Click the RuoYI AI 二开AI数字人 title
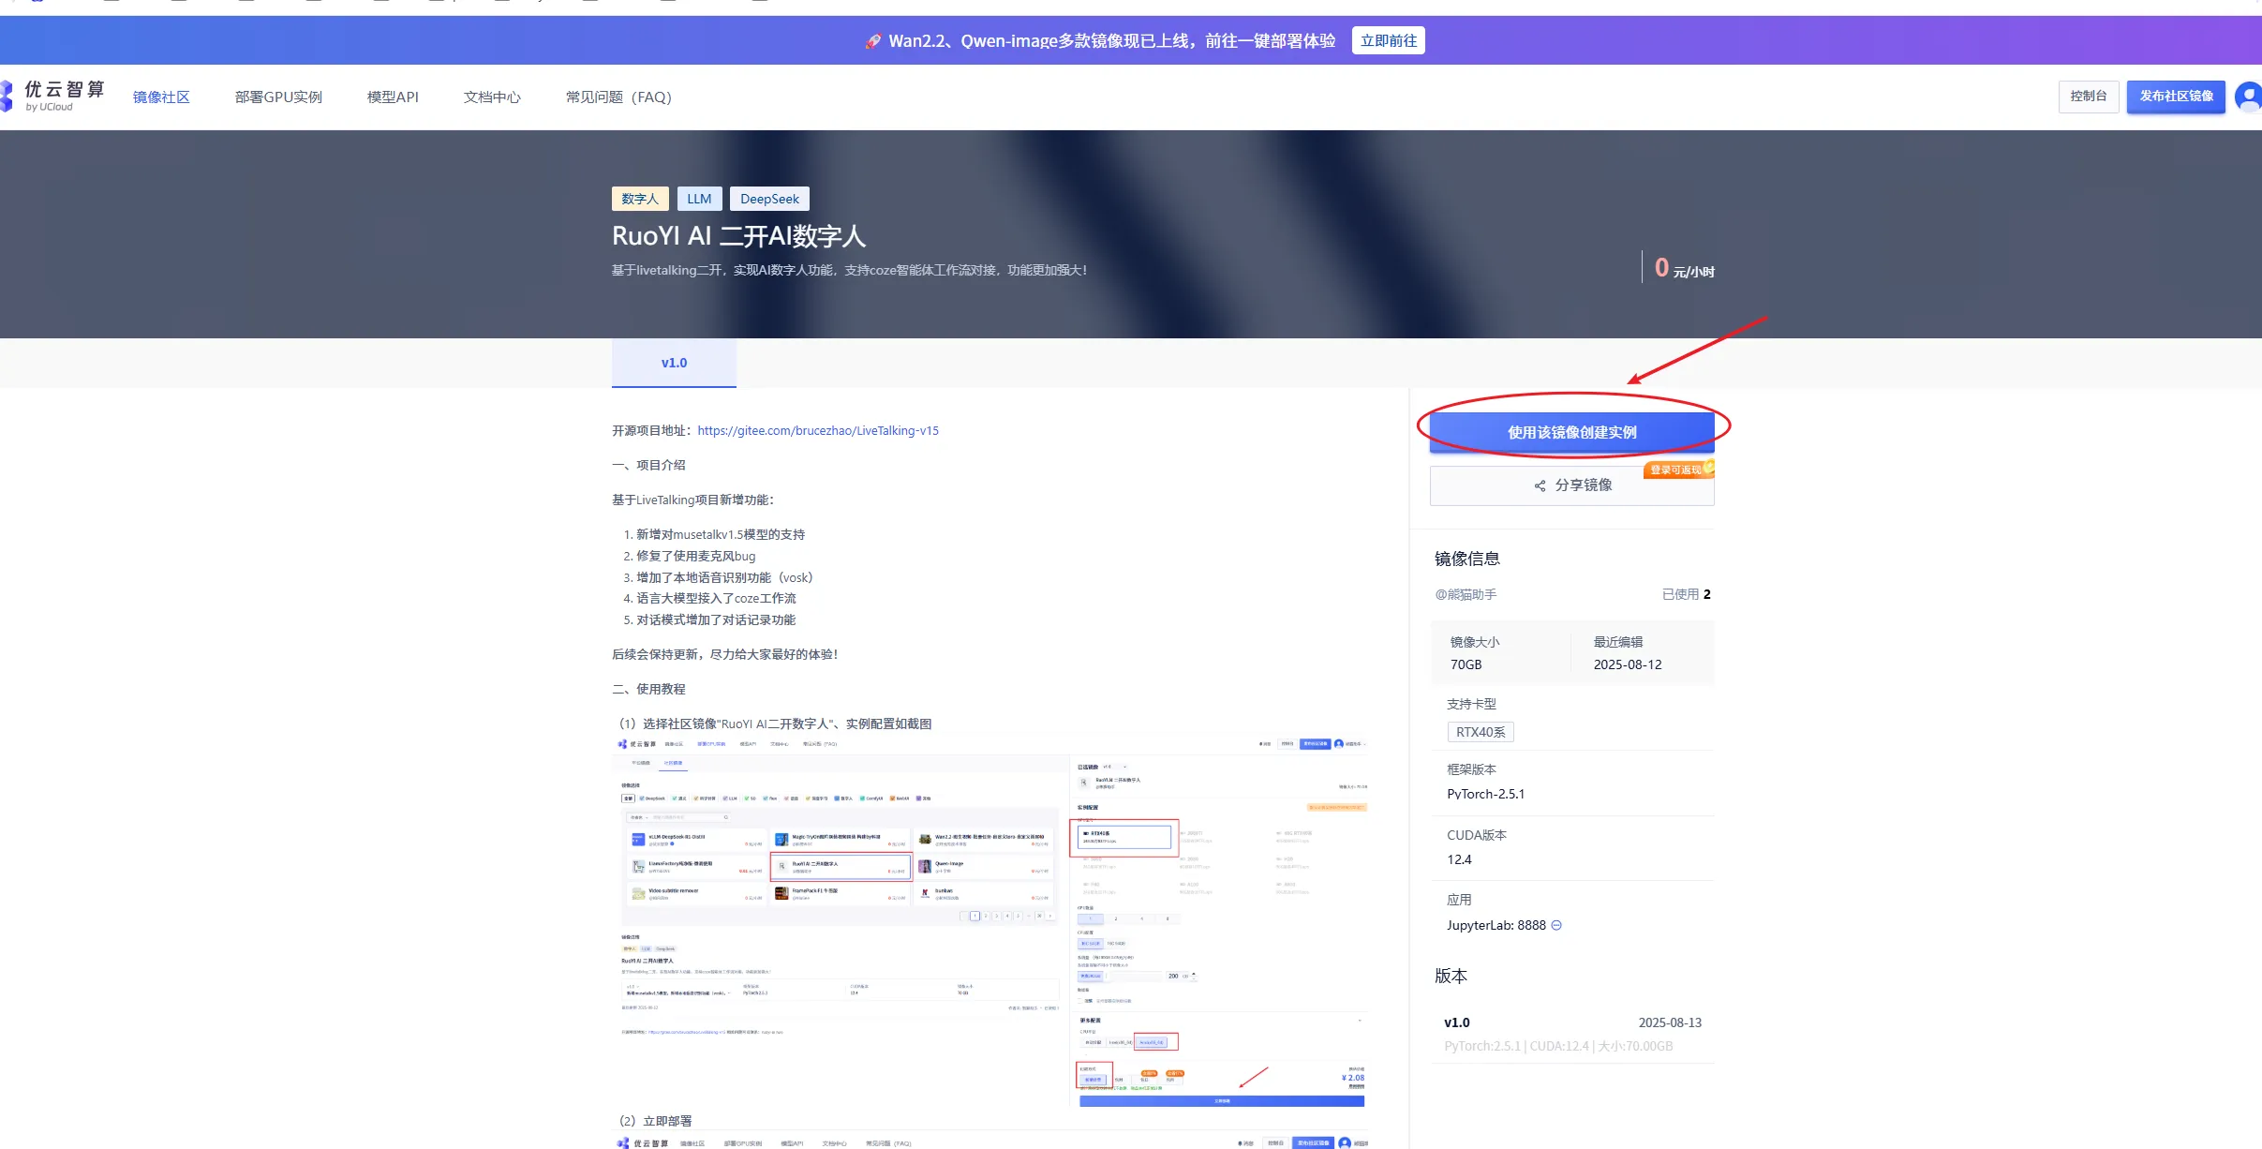This screenshot has width=2262, height=1149. 738,235
